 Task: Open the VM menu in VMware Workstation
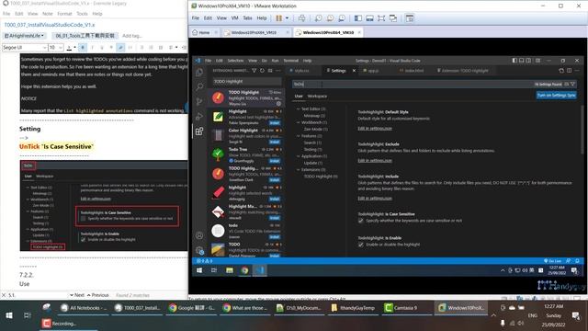pyautogui.click(x=235, y=18)
